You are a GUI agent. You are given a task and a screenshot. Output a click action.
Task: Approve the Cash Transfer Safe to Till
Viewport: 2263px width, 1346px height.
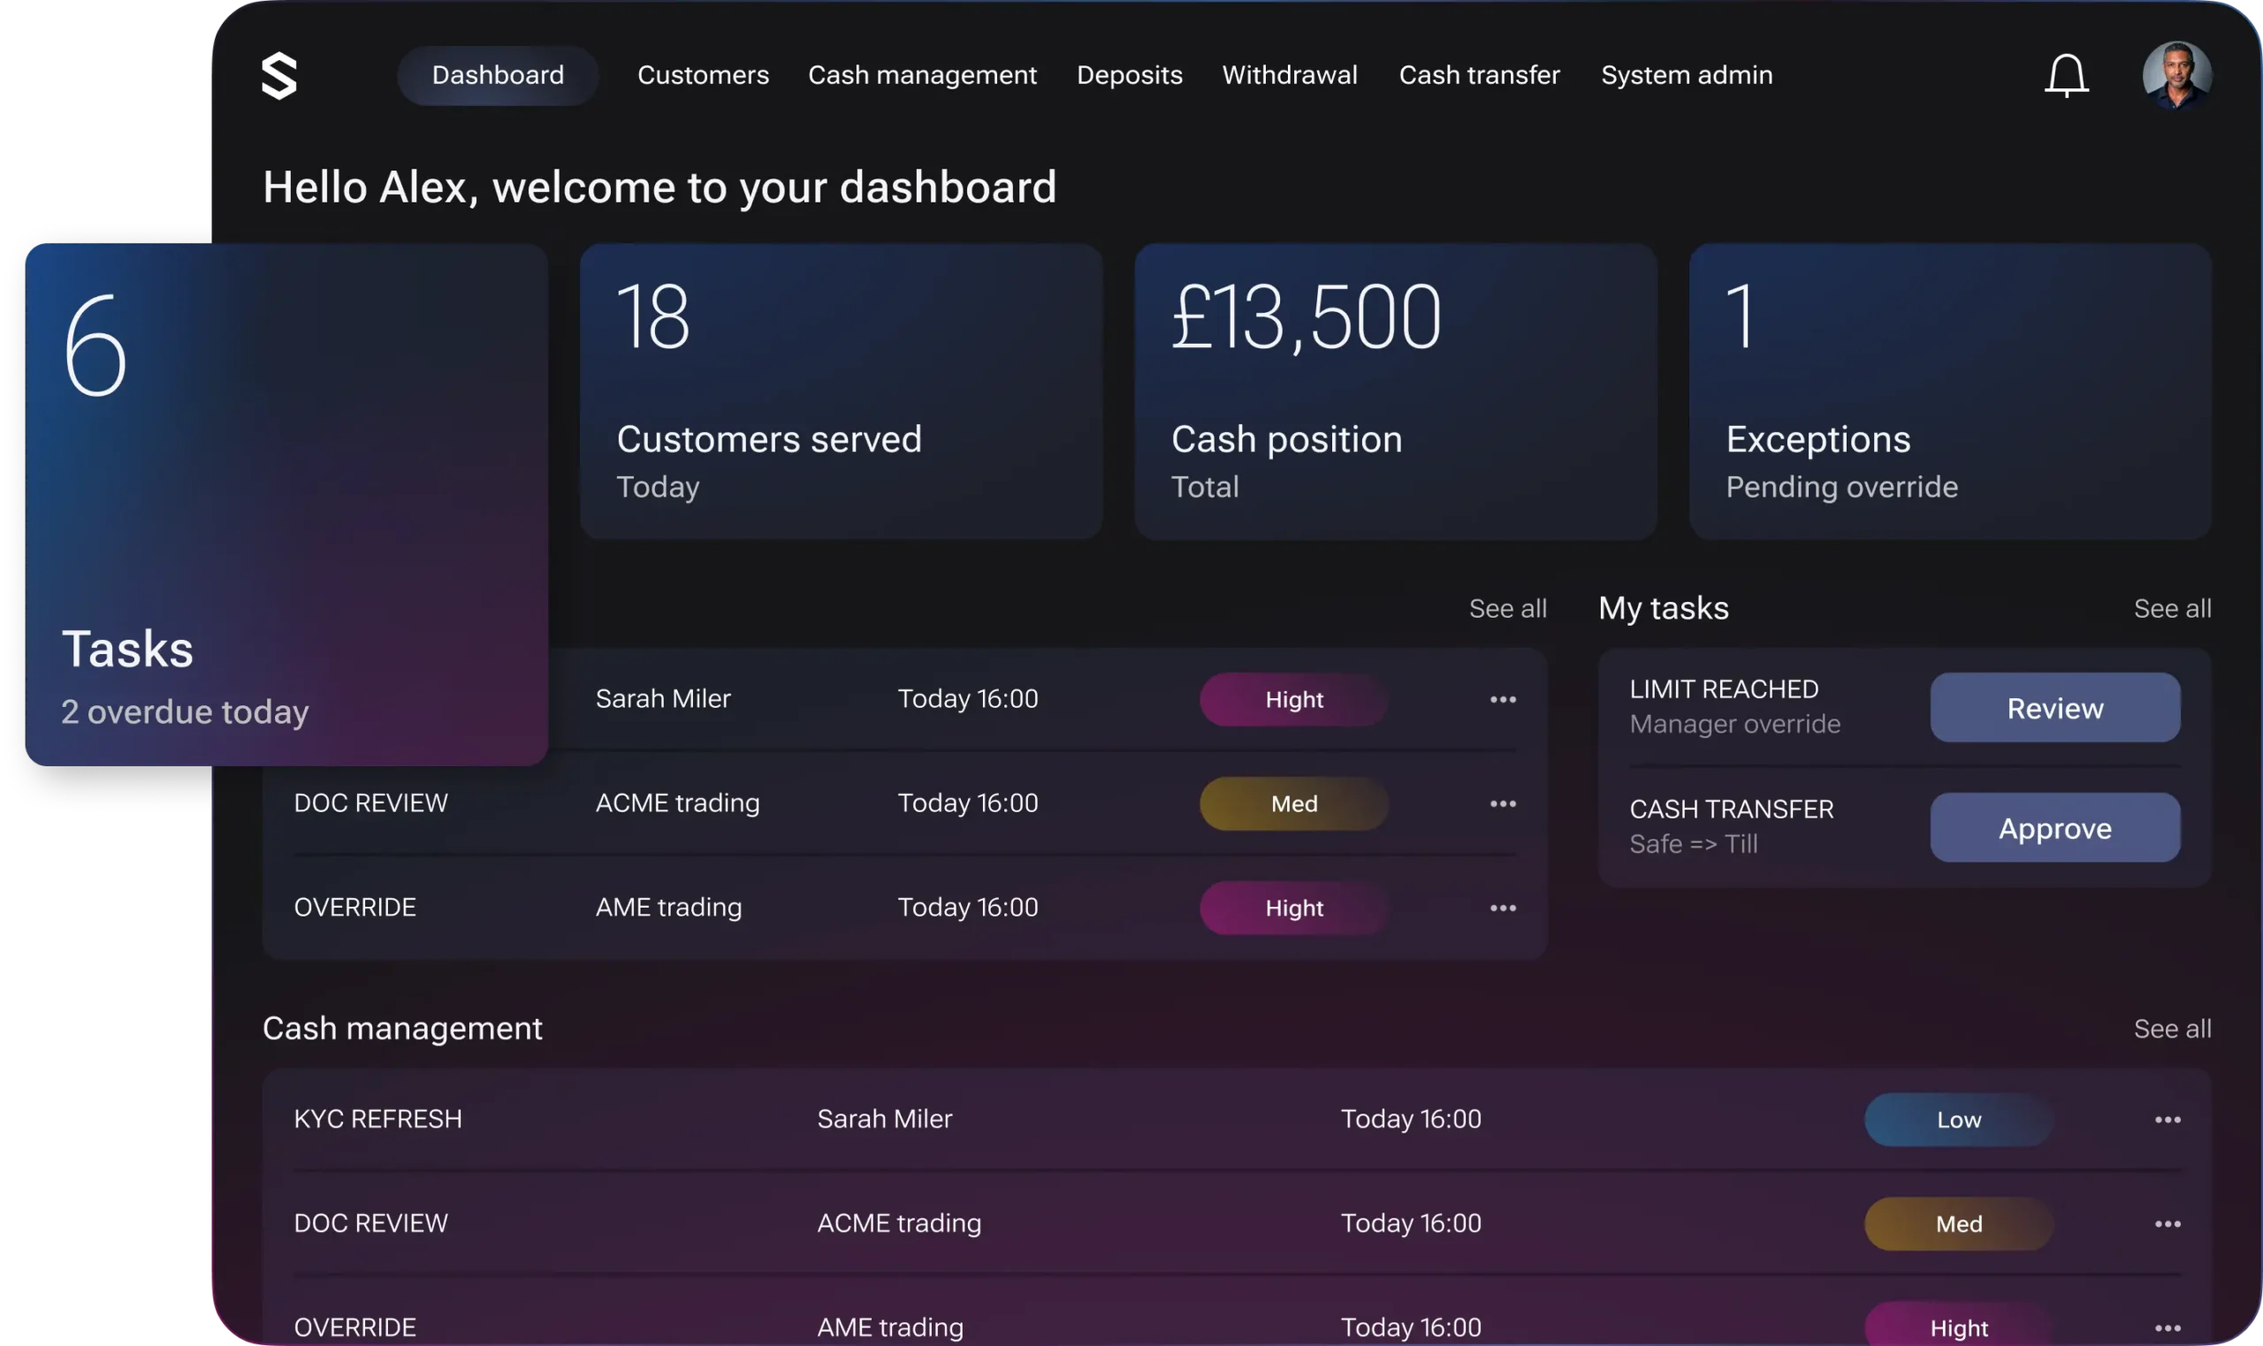tap(2054, 828)
